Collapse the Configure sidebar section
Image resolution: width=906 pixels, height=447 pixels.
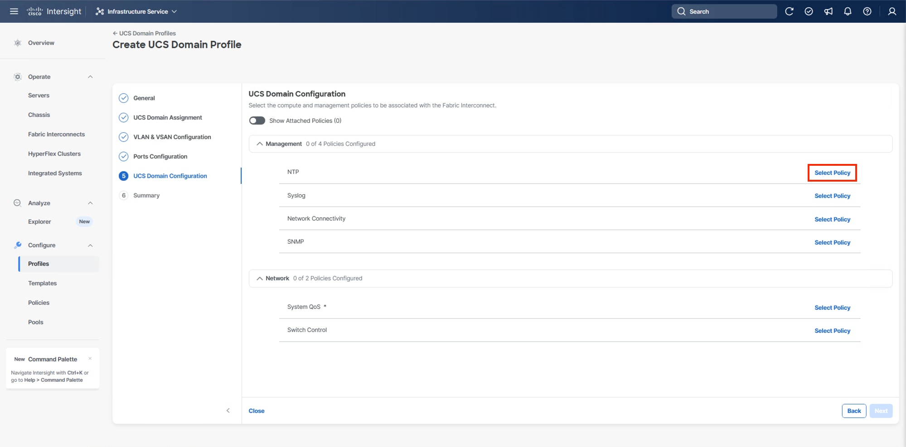point(90,245)
